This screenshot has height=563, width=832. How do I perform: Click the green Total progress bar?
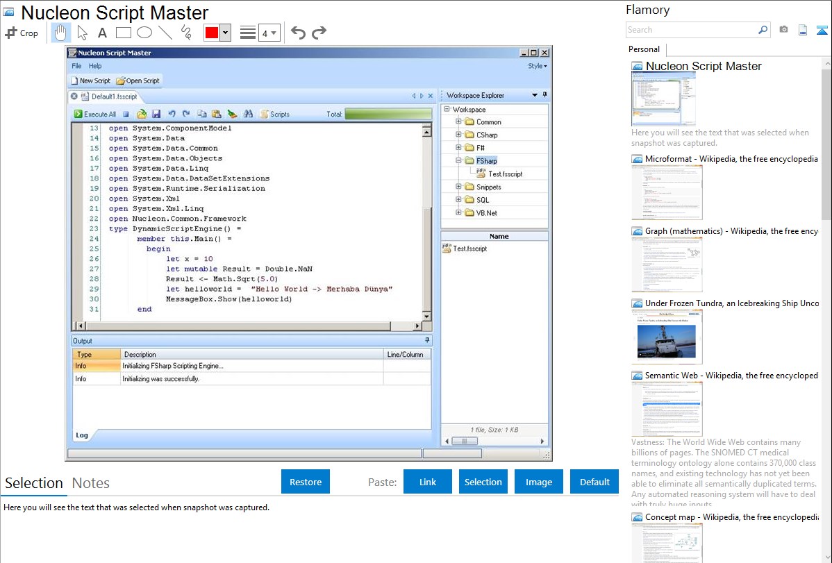(x=388, y=114)
